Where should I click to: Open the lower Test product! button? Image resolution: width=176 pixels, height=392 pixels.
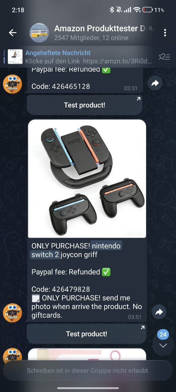(86, 334)
